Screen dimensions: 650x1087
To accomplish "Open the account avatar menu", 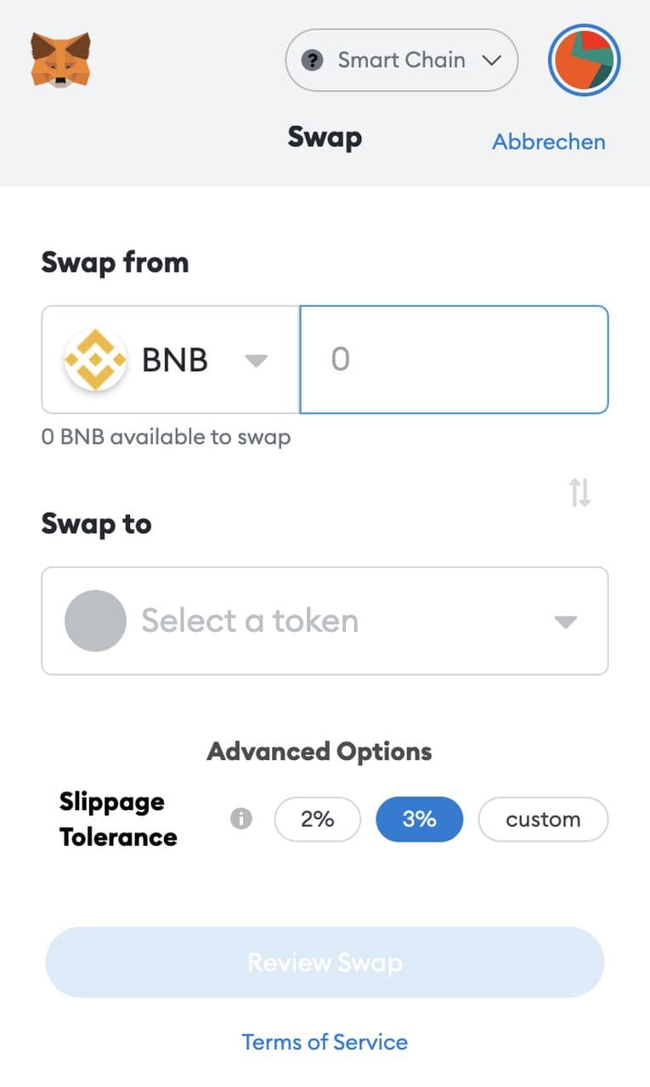I will [x=585, y=61].
